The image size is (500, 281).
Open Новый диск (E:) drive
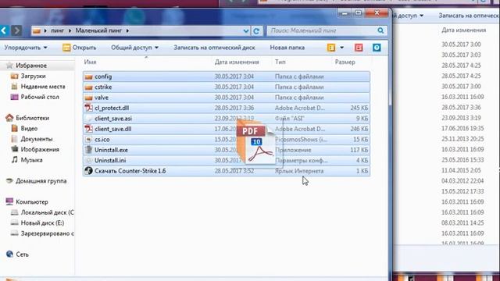coord(42,223)
